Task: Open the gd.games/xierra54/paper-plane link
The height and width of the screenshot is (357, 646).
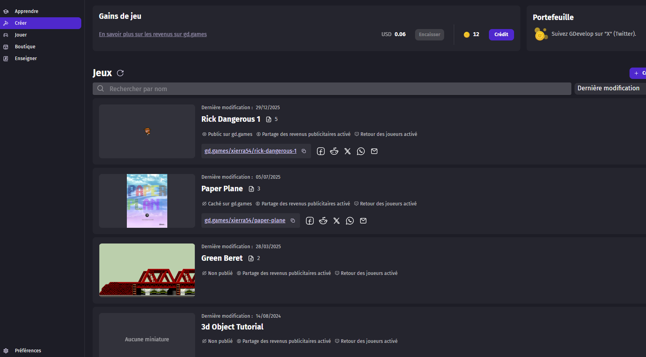Action: (x=245, y=221)
